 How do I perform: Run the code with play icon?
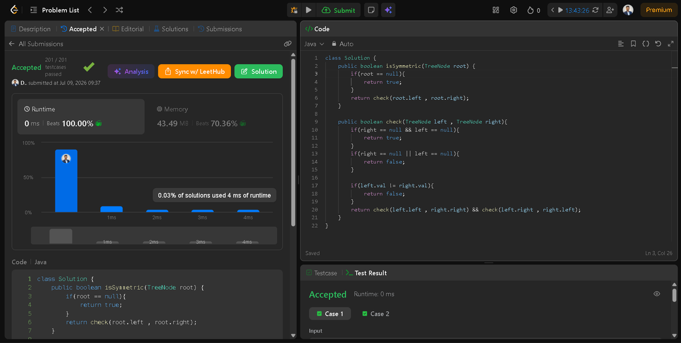tap(309, 10)
